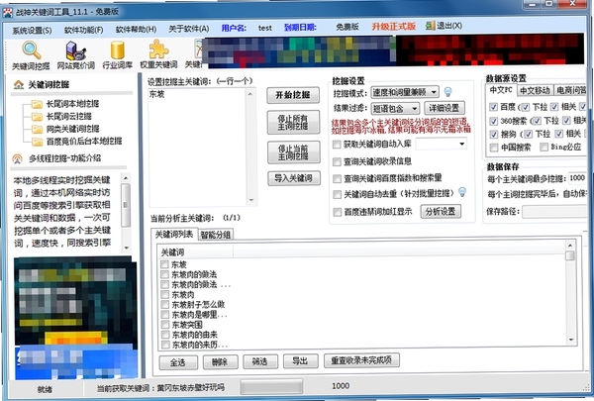
Task: Open the 挖掘模式 dropdown
Action: pos(405,92)
